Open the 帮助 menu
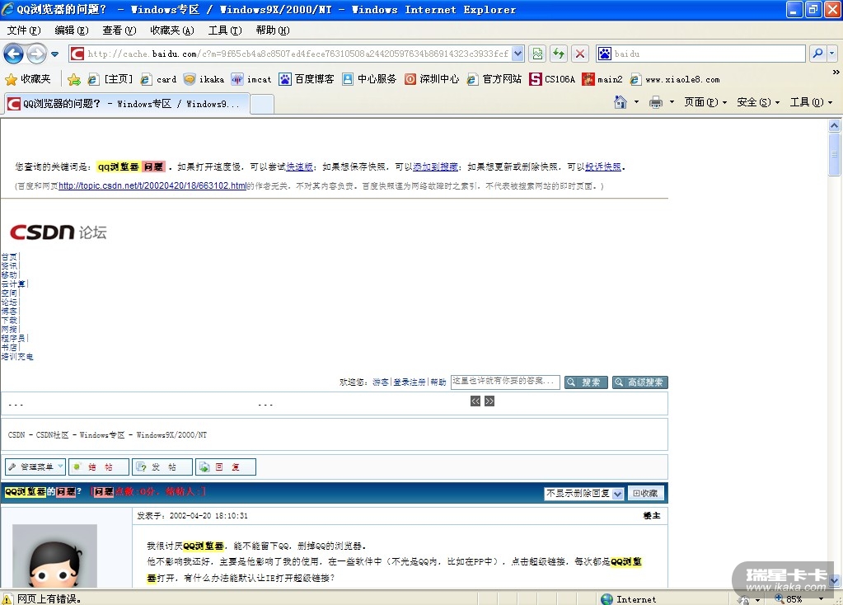 (x=273, y=30)
